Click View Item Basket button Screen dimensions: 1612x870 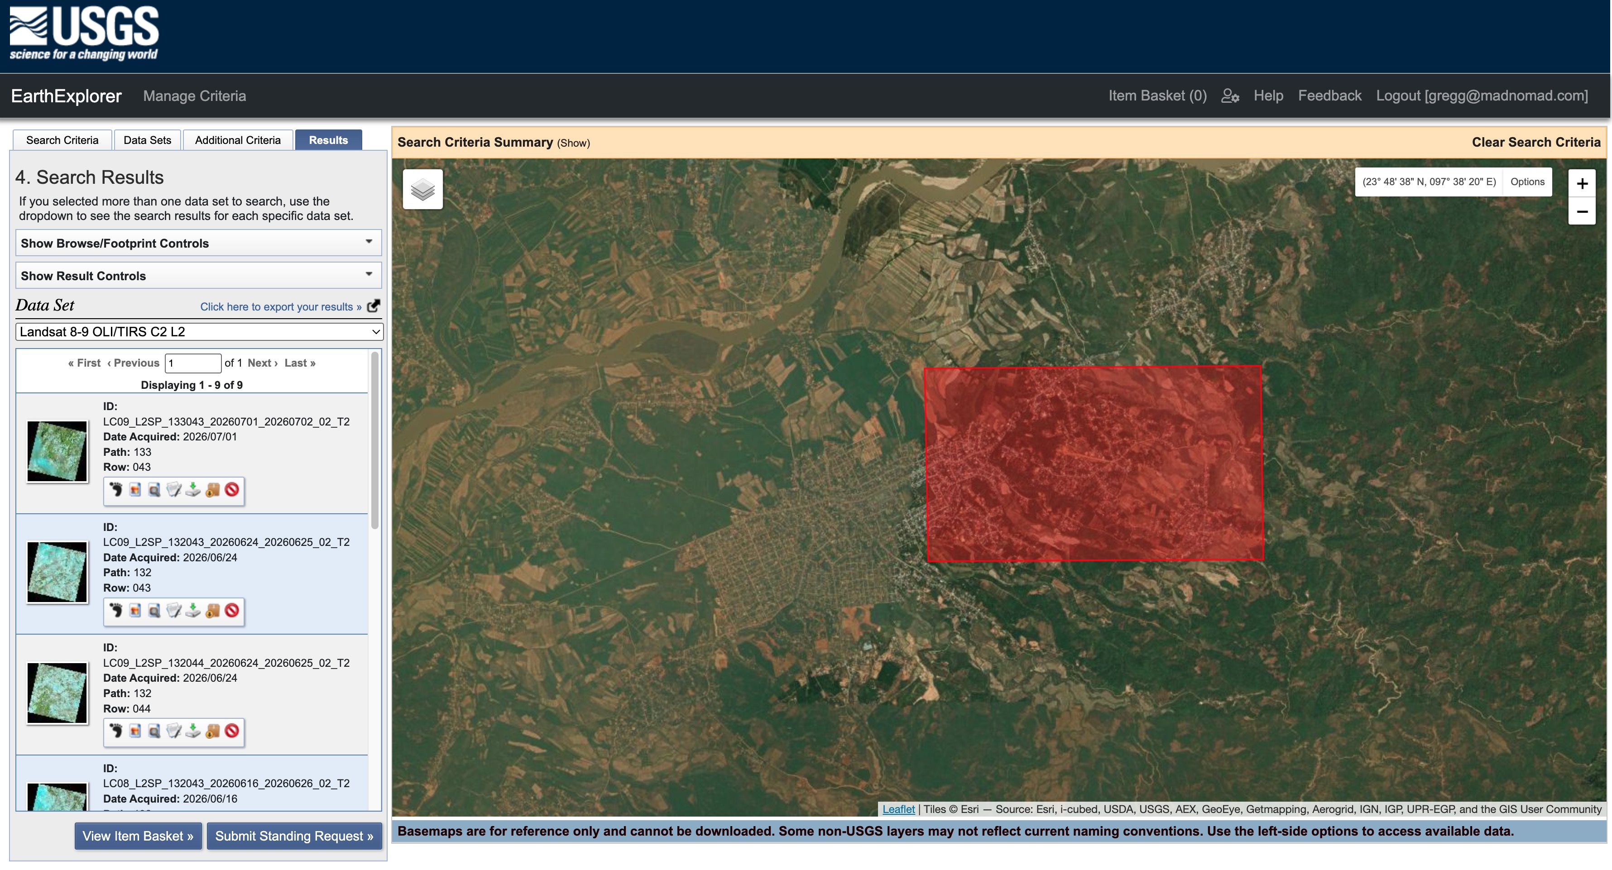click(138, 836)
